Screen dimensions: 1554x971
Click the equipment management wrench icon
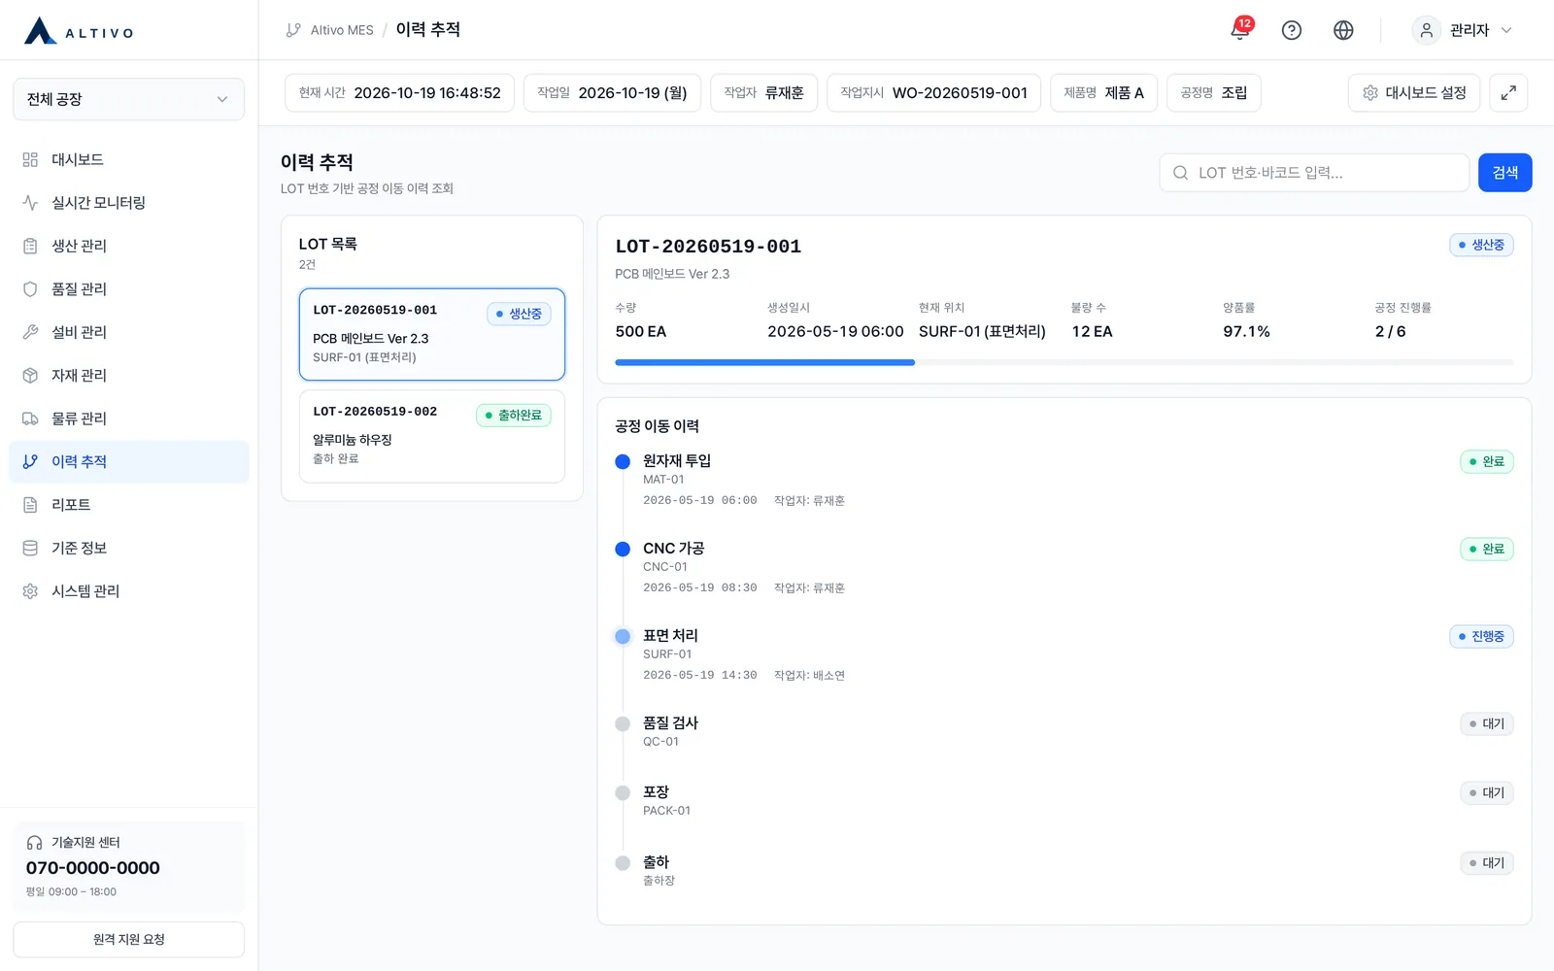[x=30, y=332]
